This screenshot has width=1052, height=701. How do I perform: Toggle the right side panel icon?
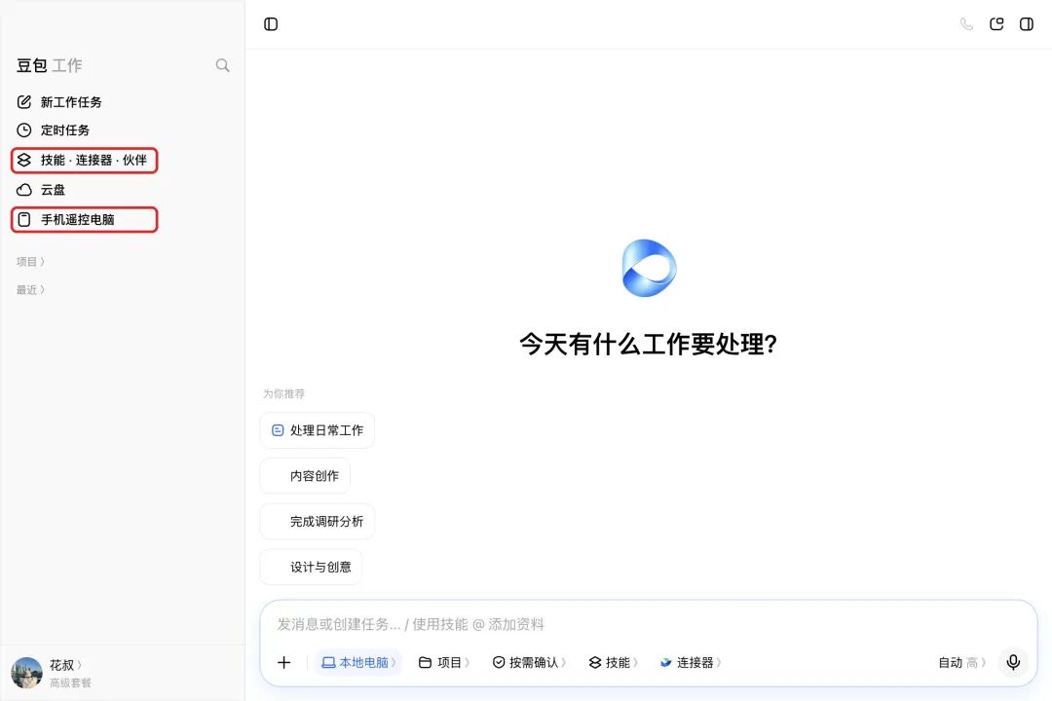[x=1027, y=24]
